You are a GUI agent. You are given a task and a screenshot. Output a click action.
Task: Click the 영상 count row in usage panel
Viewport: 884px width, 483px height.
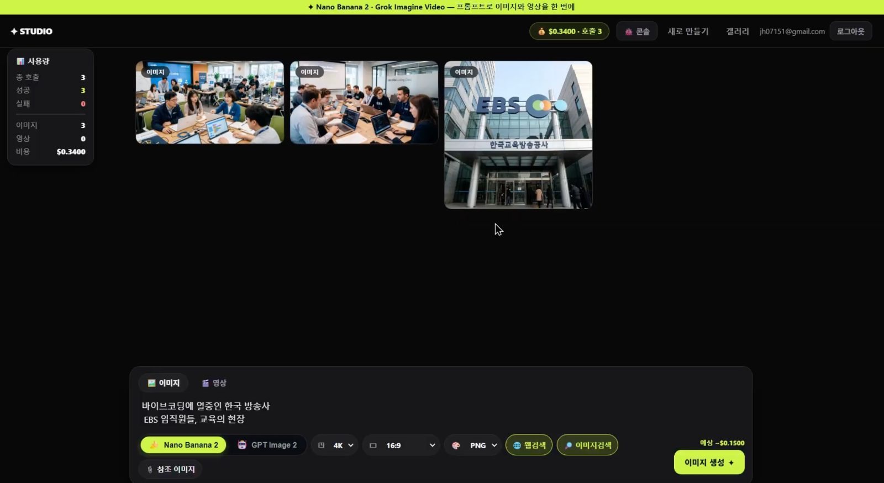click(50, 139)
